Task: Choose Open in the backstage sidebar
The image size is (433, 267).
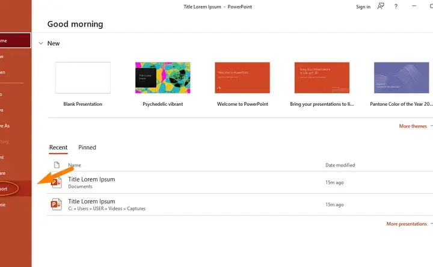Action: tap(15, 72)
